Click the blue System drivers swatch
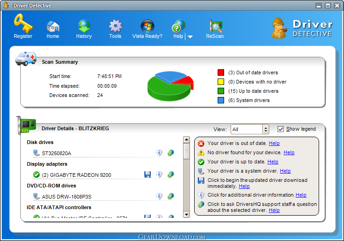The height and width of the screenshot is (241, 344). (x=221, y=100)
